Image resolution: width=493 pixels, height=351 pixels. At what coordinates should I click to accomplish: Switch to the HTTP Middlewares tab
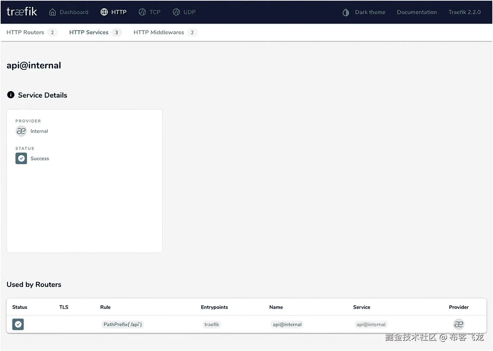click(165, 33)
